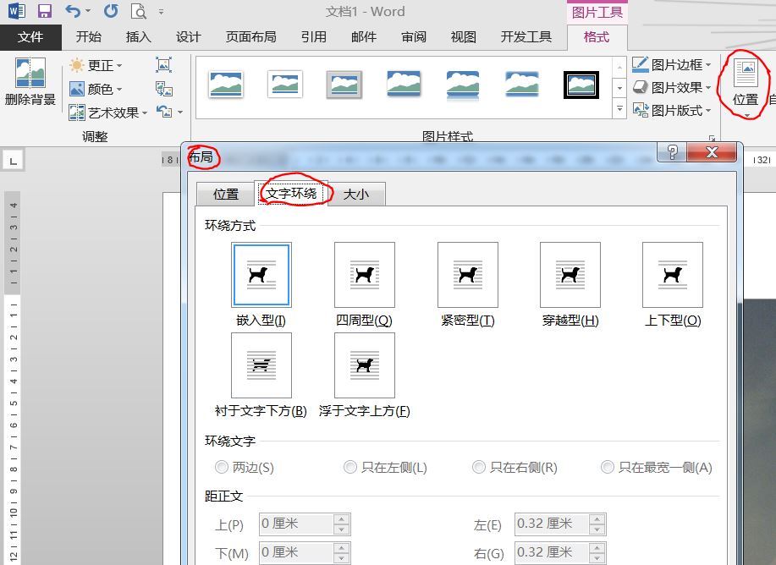This screenshot has height=565, width=776.
Task: Open the Undo history dropdown arrow
Action: tap(88, 11)
